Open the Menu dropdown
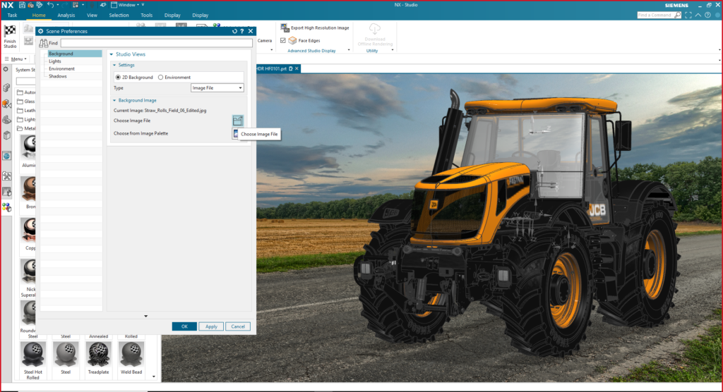723x392 pixels. [x=16, y=59]
